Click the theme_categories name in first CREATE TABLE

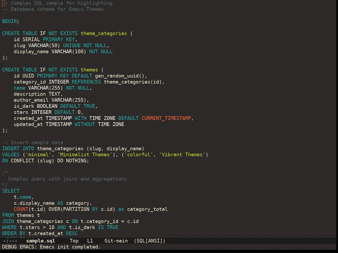[x=104, y=33]
